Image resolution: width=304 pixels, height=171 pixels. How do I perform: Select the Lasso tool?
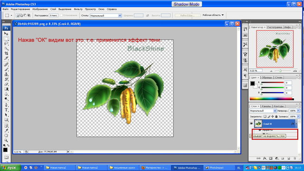(6, 43)
